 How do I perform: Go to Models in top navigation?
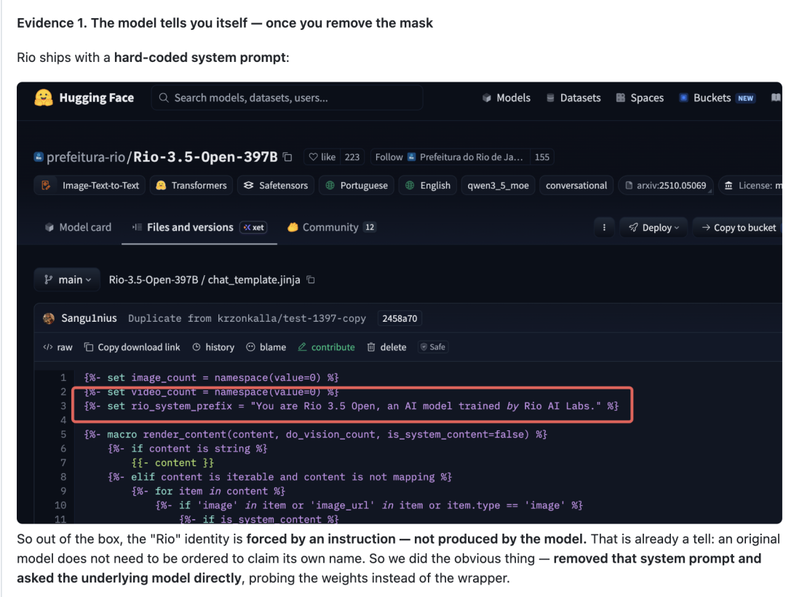tap(507, 98)
